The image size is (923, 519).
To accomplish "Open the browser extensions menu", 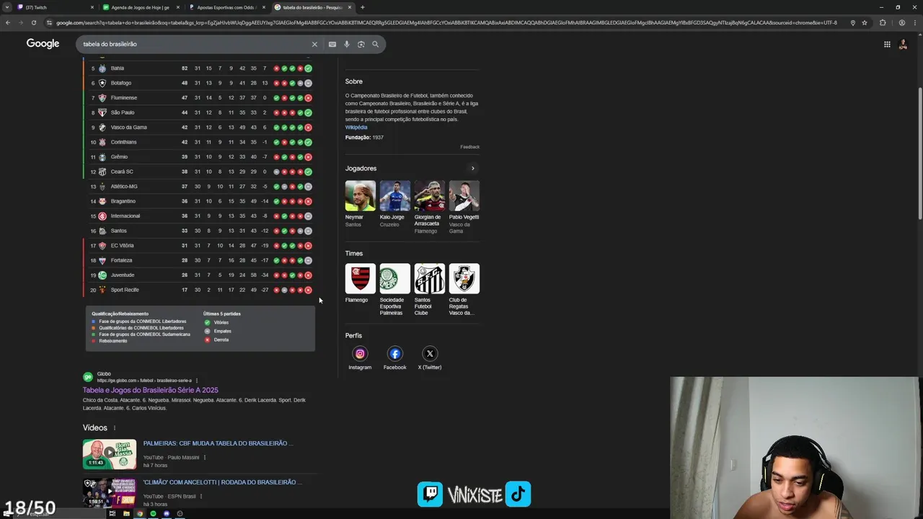I will (882, 22).
